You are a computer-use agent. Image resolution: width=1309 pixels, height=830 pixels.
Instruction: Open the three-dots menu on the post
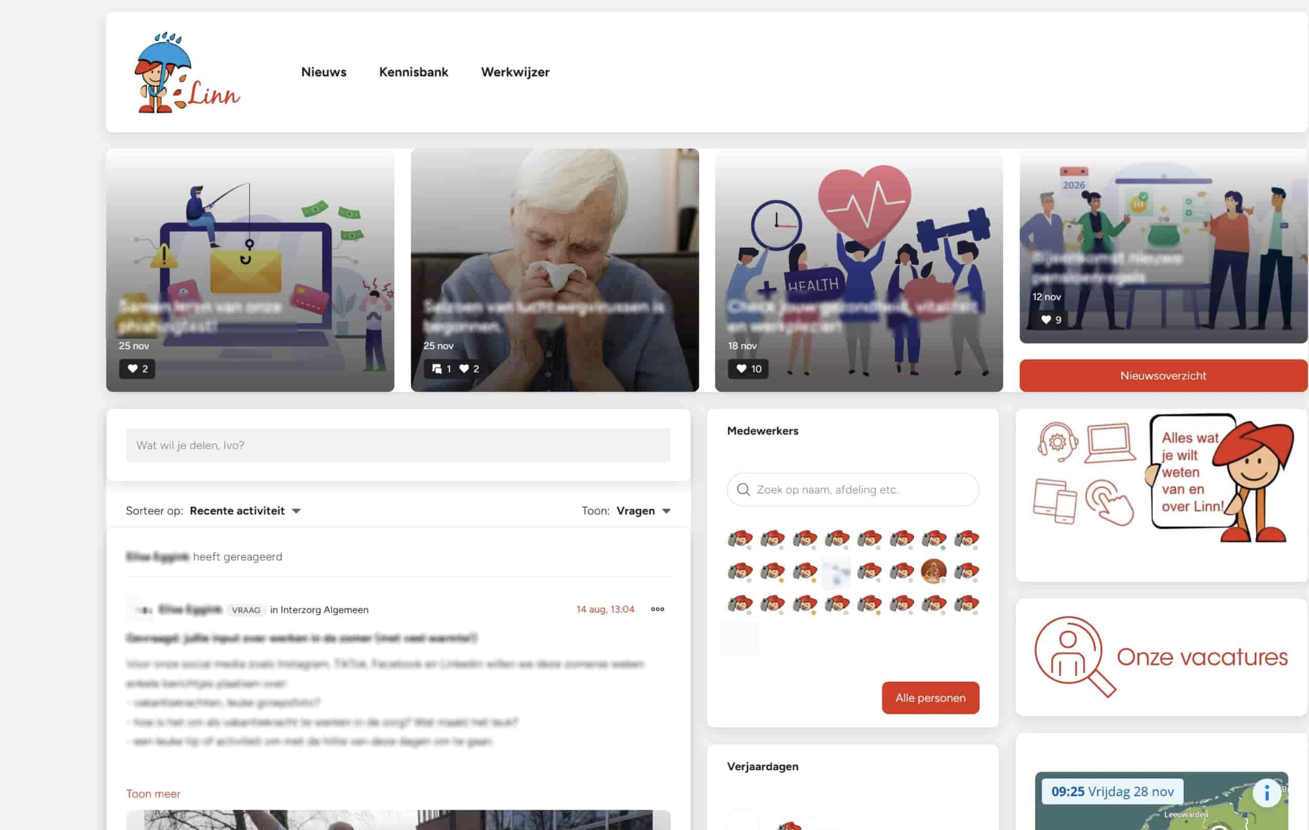point(657,609)
